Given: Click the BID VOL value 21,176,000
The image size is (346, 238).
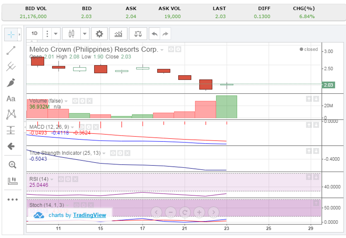Looking at the screenshot, I should tap(33, 16).
